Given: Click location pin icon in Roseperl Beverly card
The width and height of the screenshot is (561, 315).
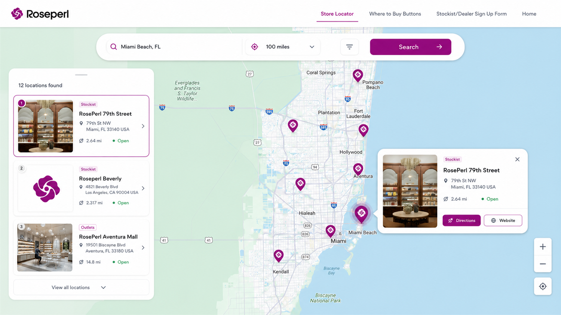Looking at the screenshot, I should point(81,187).
